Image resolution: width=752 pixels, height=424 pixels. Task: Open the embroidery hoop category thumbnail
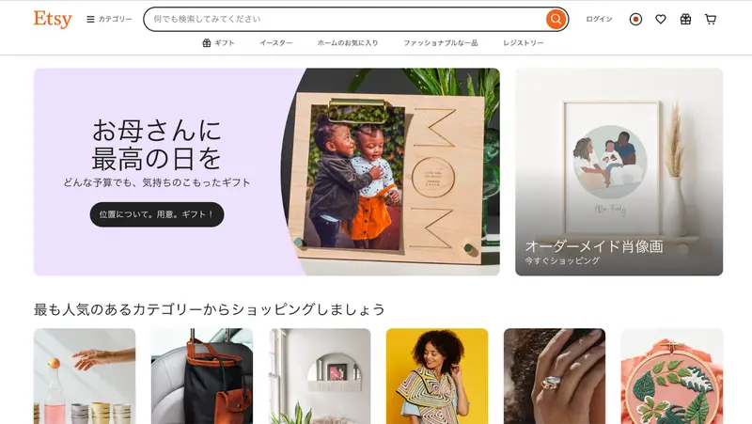click(672, 376)
